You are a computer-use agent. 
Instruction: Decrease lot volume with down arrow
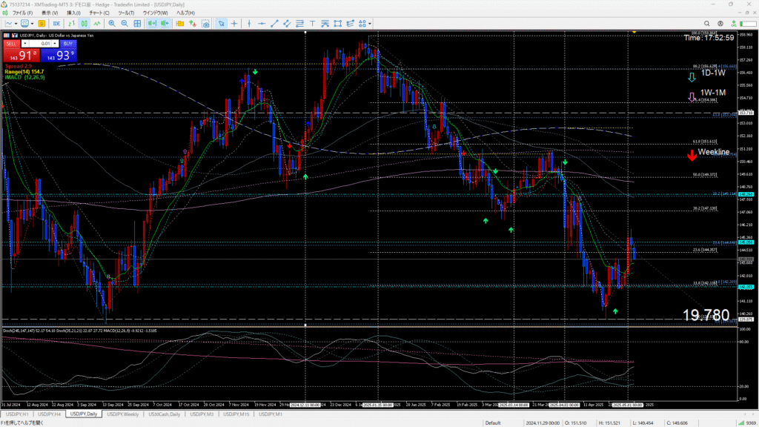coord(23,44)
